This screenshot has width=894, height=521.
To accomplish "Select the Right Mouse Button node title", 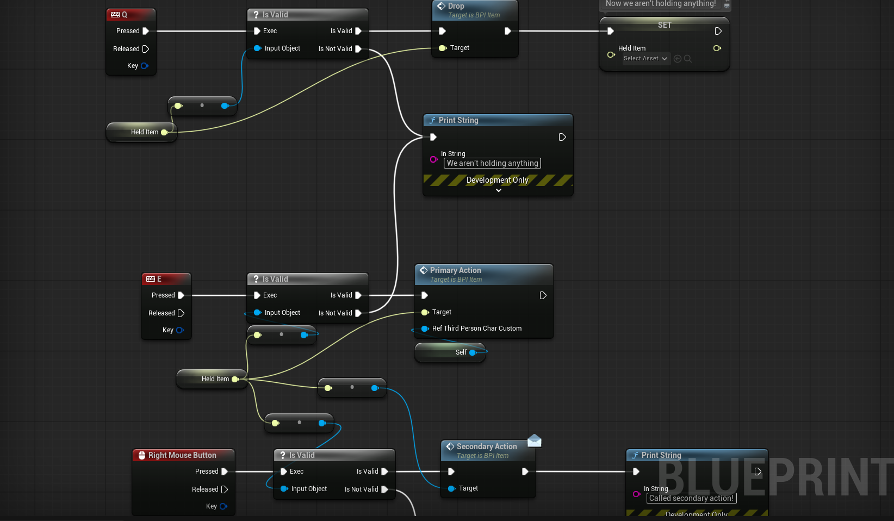I will pyautogui.click(x=182, y=455).
